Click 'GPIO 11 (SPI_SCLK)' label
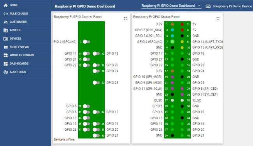This screenshot has width=253, height=146. 148,89
